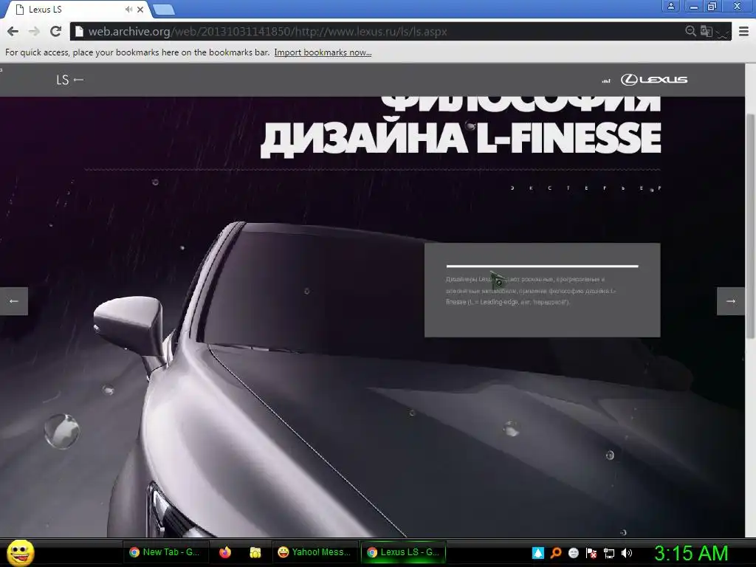Viewport: 756px width, 567px height.
Task: Open the Chrome user profile button
Action: coord(670,6)
